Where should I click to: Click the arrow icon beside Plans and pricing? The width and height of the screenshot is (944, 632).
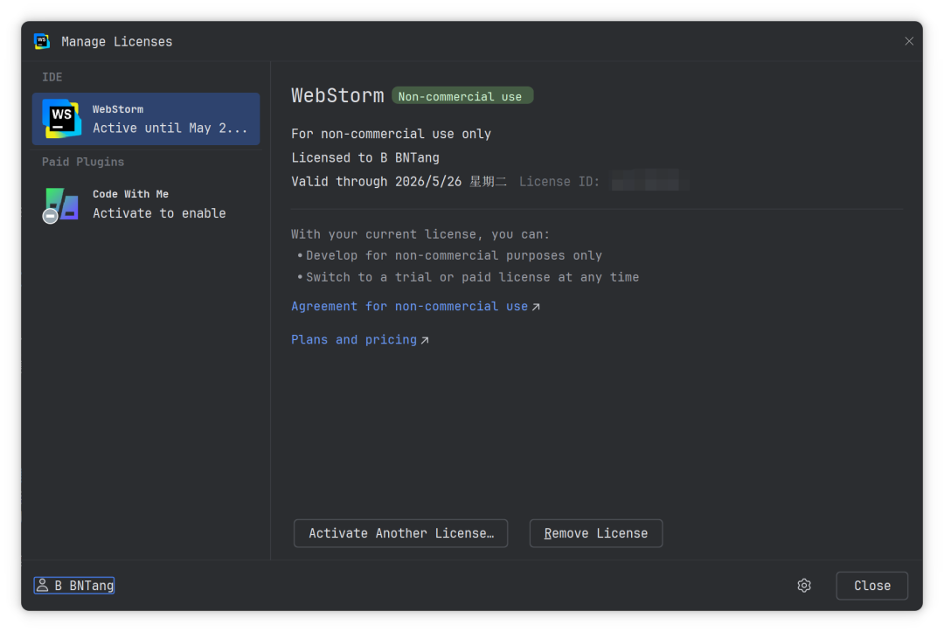click(x=425, y=340)
